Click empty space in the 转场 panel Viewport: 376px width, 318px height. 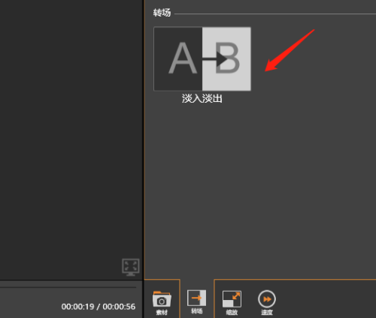tap(261, 187)
